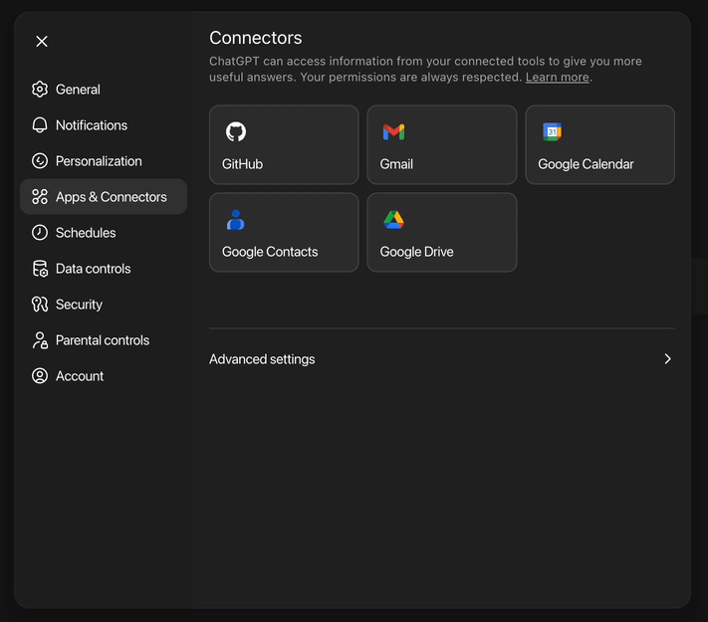Click the General gear icon

40,90
